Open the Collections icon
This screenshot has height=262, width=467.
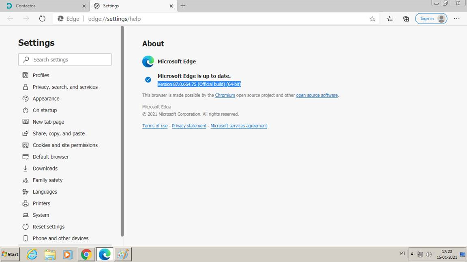tap(406, 19)
